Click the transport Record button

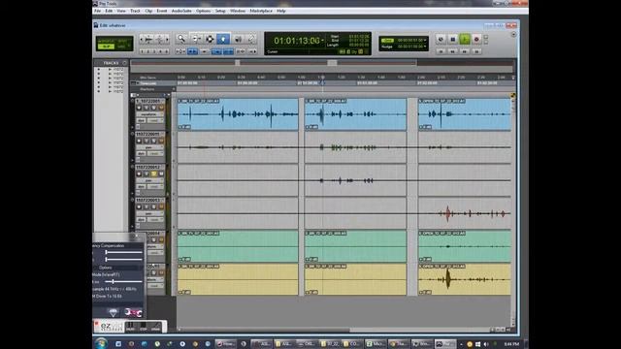(476, 39)
